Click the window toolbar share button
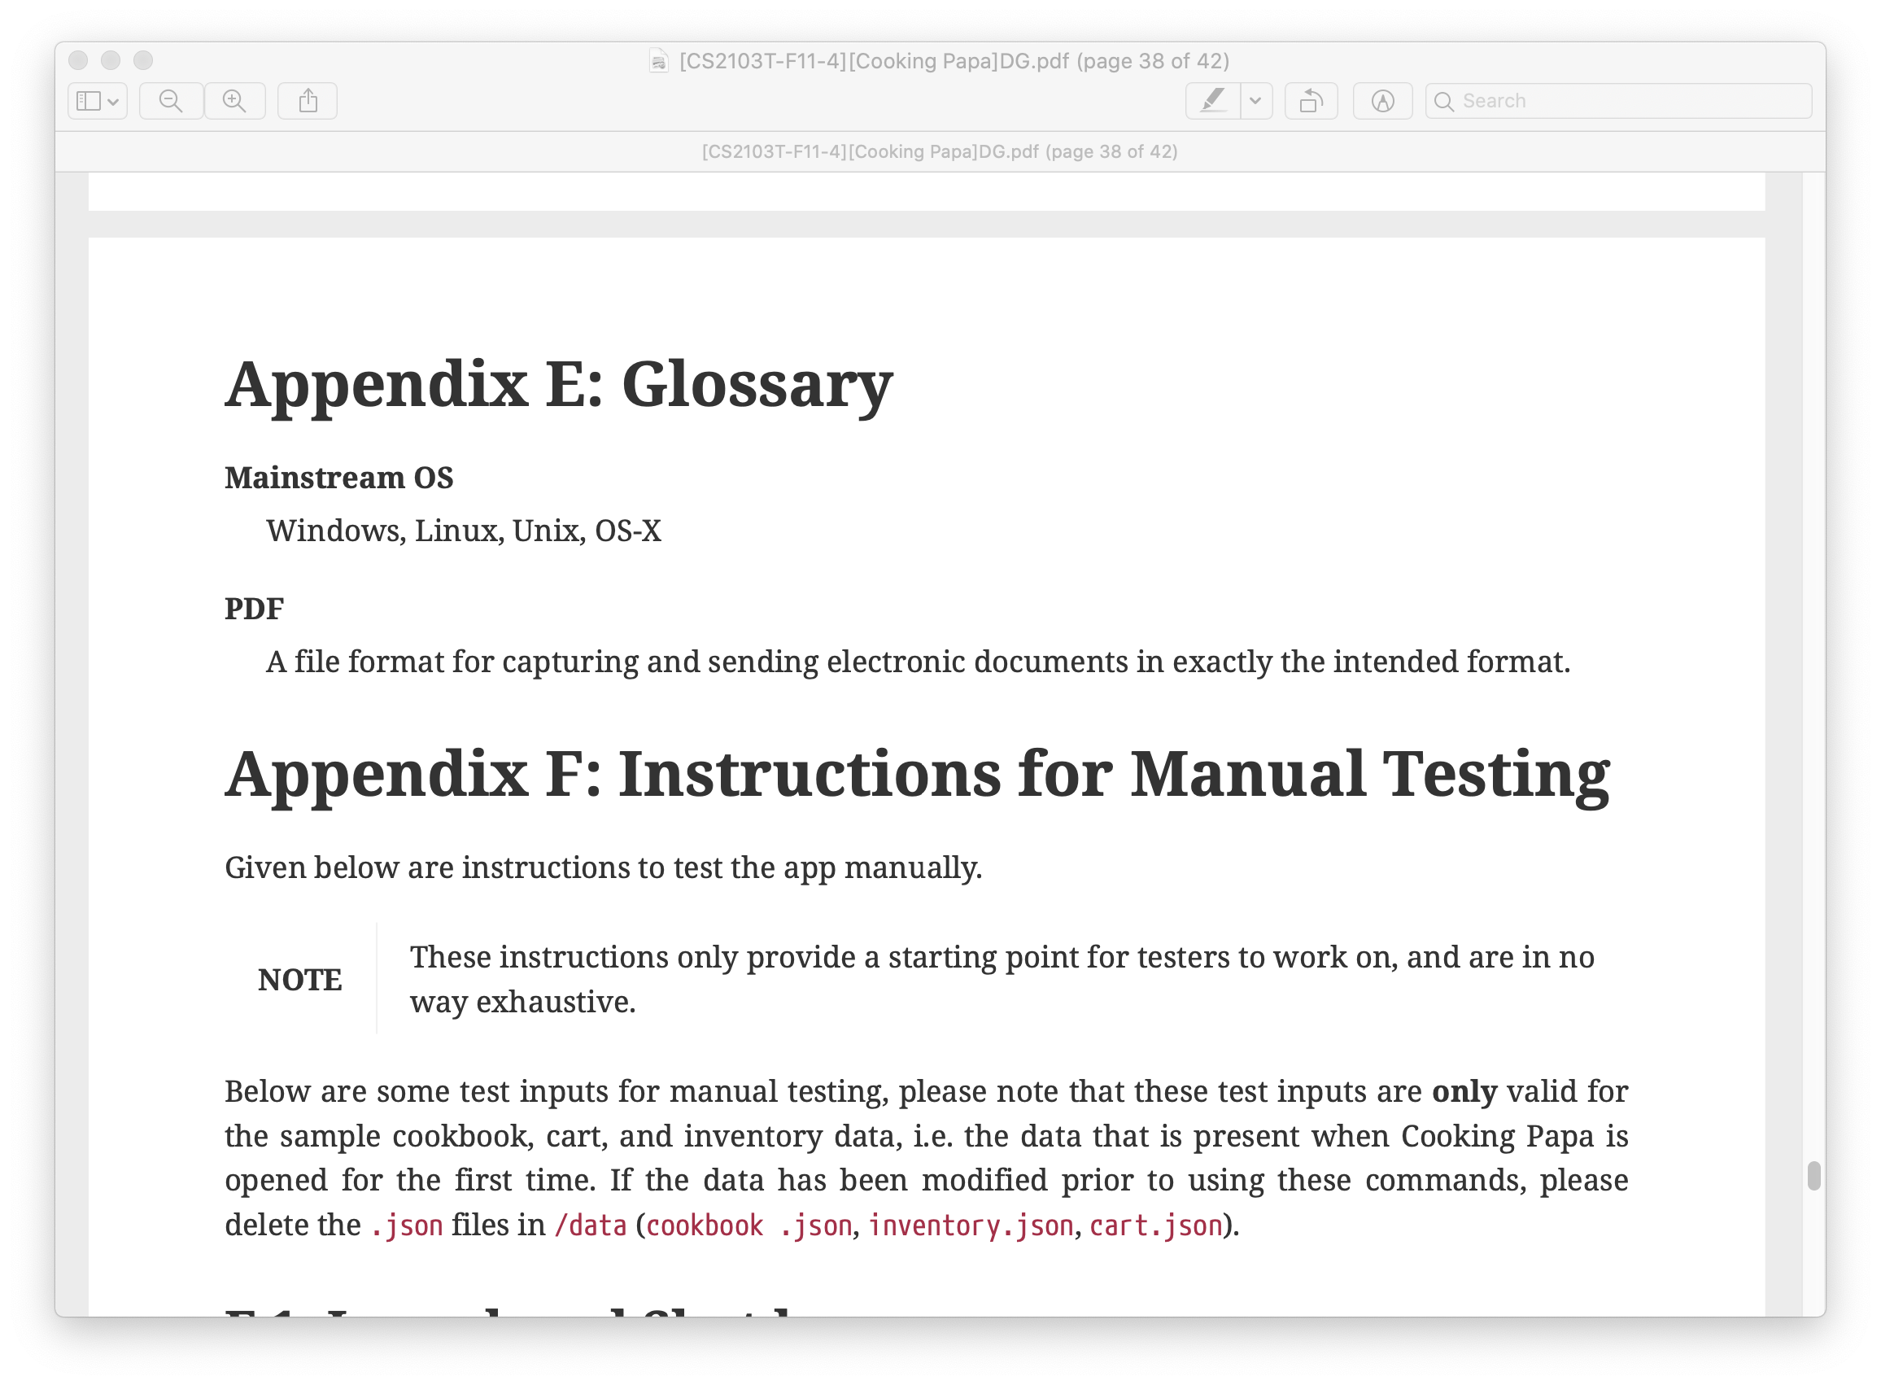The height and width of the screenshot is (1385, 1881). click(305, 103)
